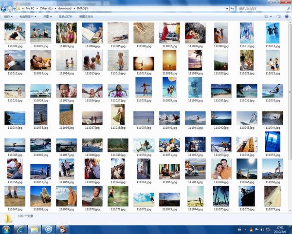Select thumbnail 111007.jpg
This screenshot has width=292, height=234.
(169, 33)
